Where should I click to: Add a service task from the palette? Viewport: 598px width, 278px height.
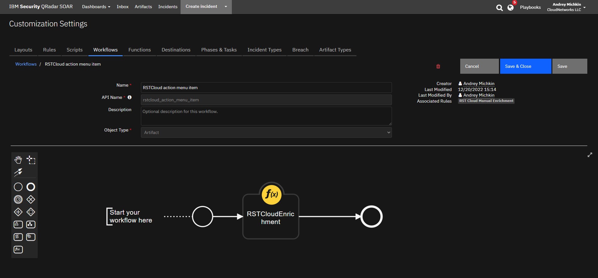31,237
